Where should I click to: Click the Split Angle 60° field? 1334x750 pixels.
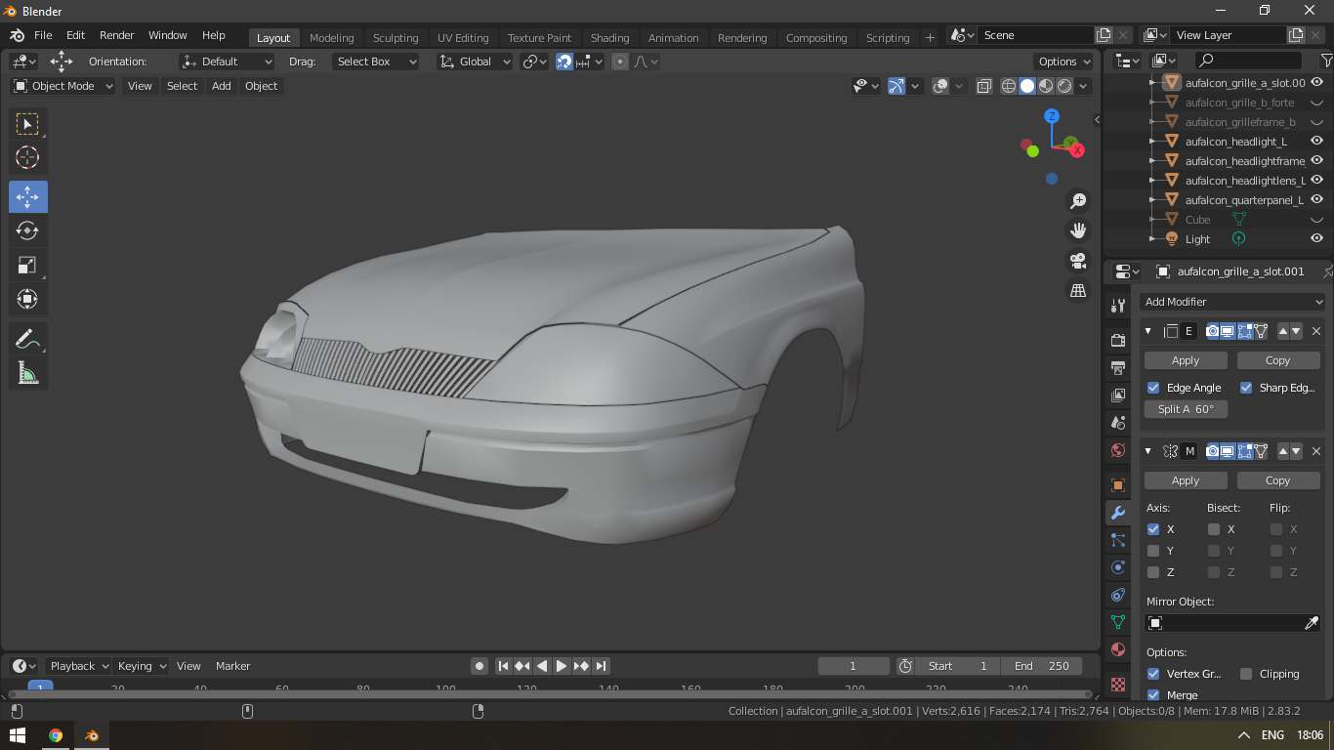[x=1186, y=409]
